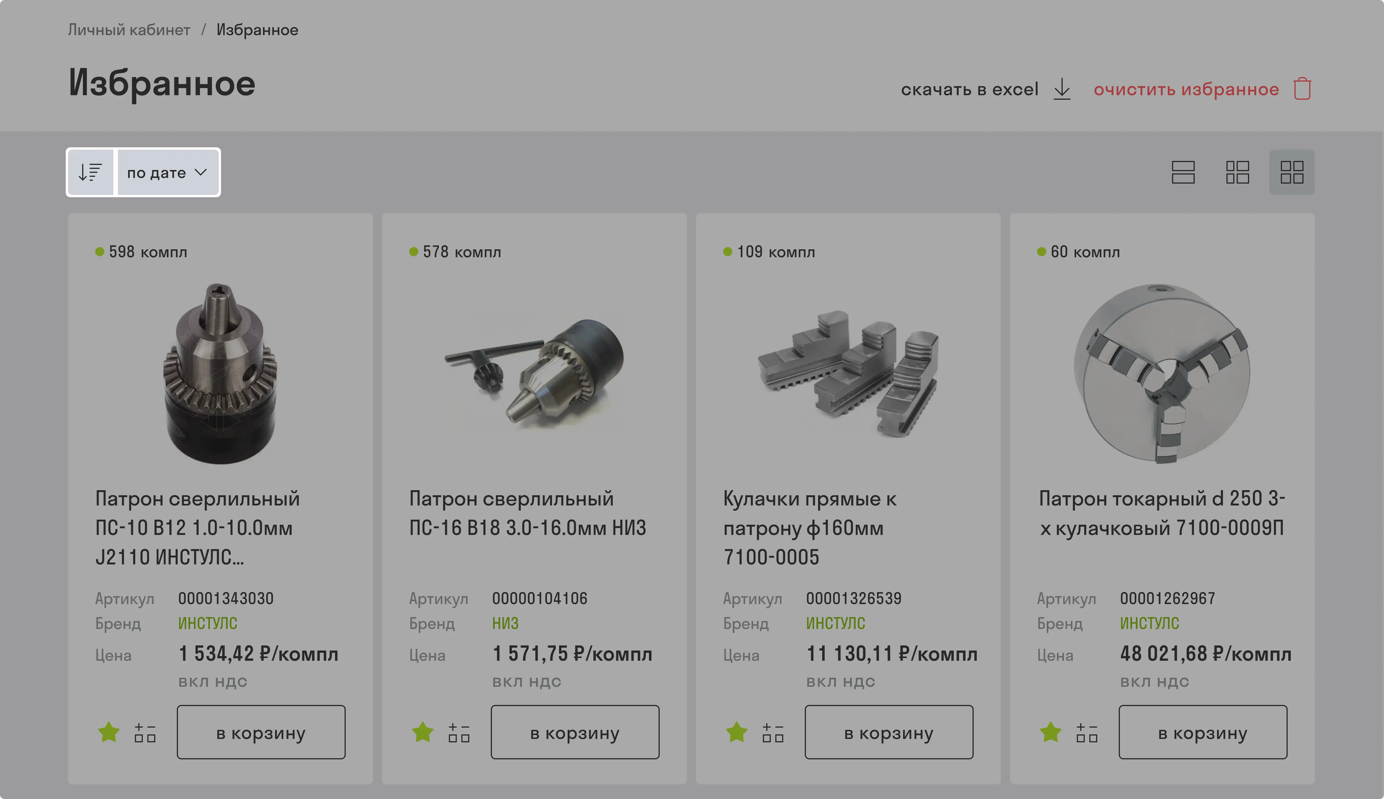1384x799 pixels.
Task: Add Патрон токарный d 250 to comparison
Action: pos(1086,733)
